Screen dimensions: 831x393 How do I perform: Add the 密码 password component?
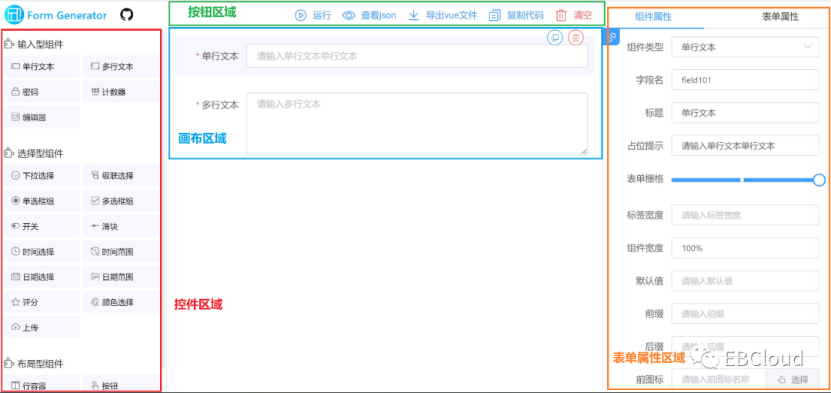click(x=42, y=92)
